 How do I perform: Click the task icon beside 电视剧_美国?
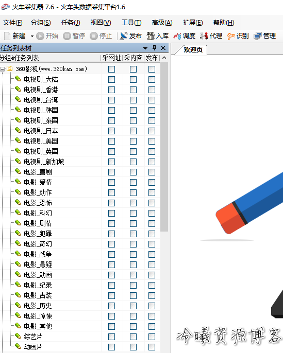[x=18, y=140]
